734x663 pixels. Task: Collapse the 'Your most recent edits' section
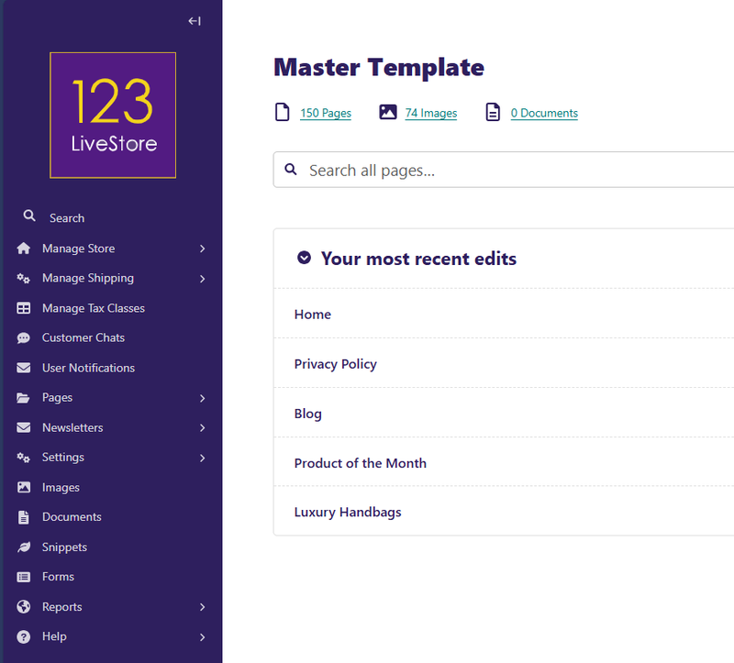tap(305, 259)
